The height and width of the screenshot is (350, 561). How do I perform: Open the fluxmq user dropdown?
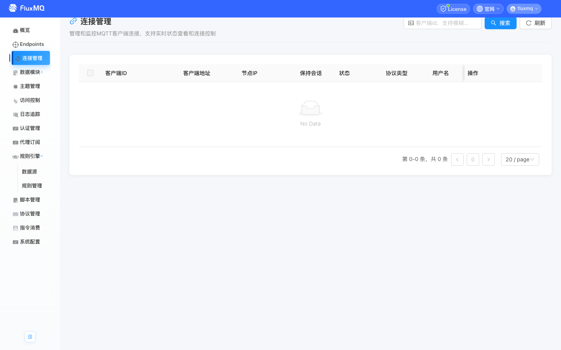point(524,9)
